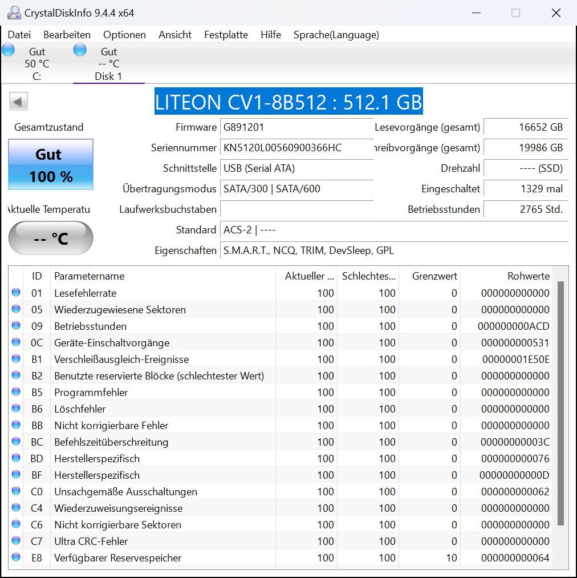
Task: Click the Eigenschaften field with S.M.A.R.T.
Action: (x=394, y=250)
